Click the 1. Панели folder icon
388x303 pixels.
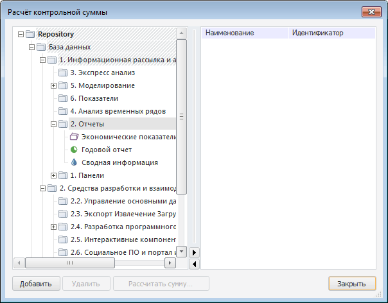click(63, 175)
